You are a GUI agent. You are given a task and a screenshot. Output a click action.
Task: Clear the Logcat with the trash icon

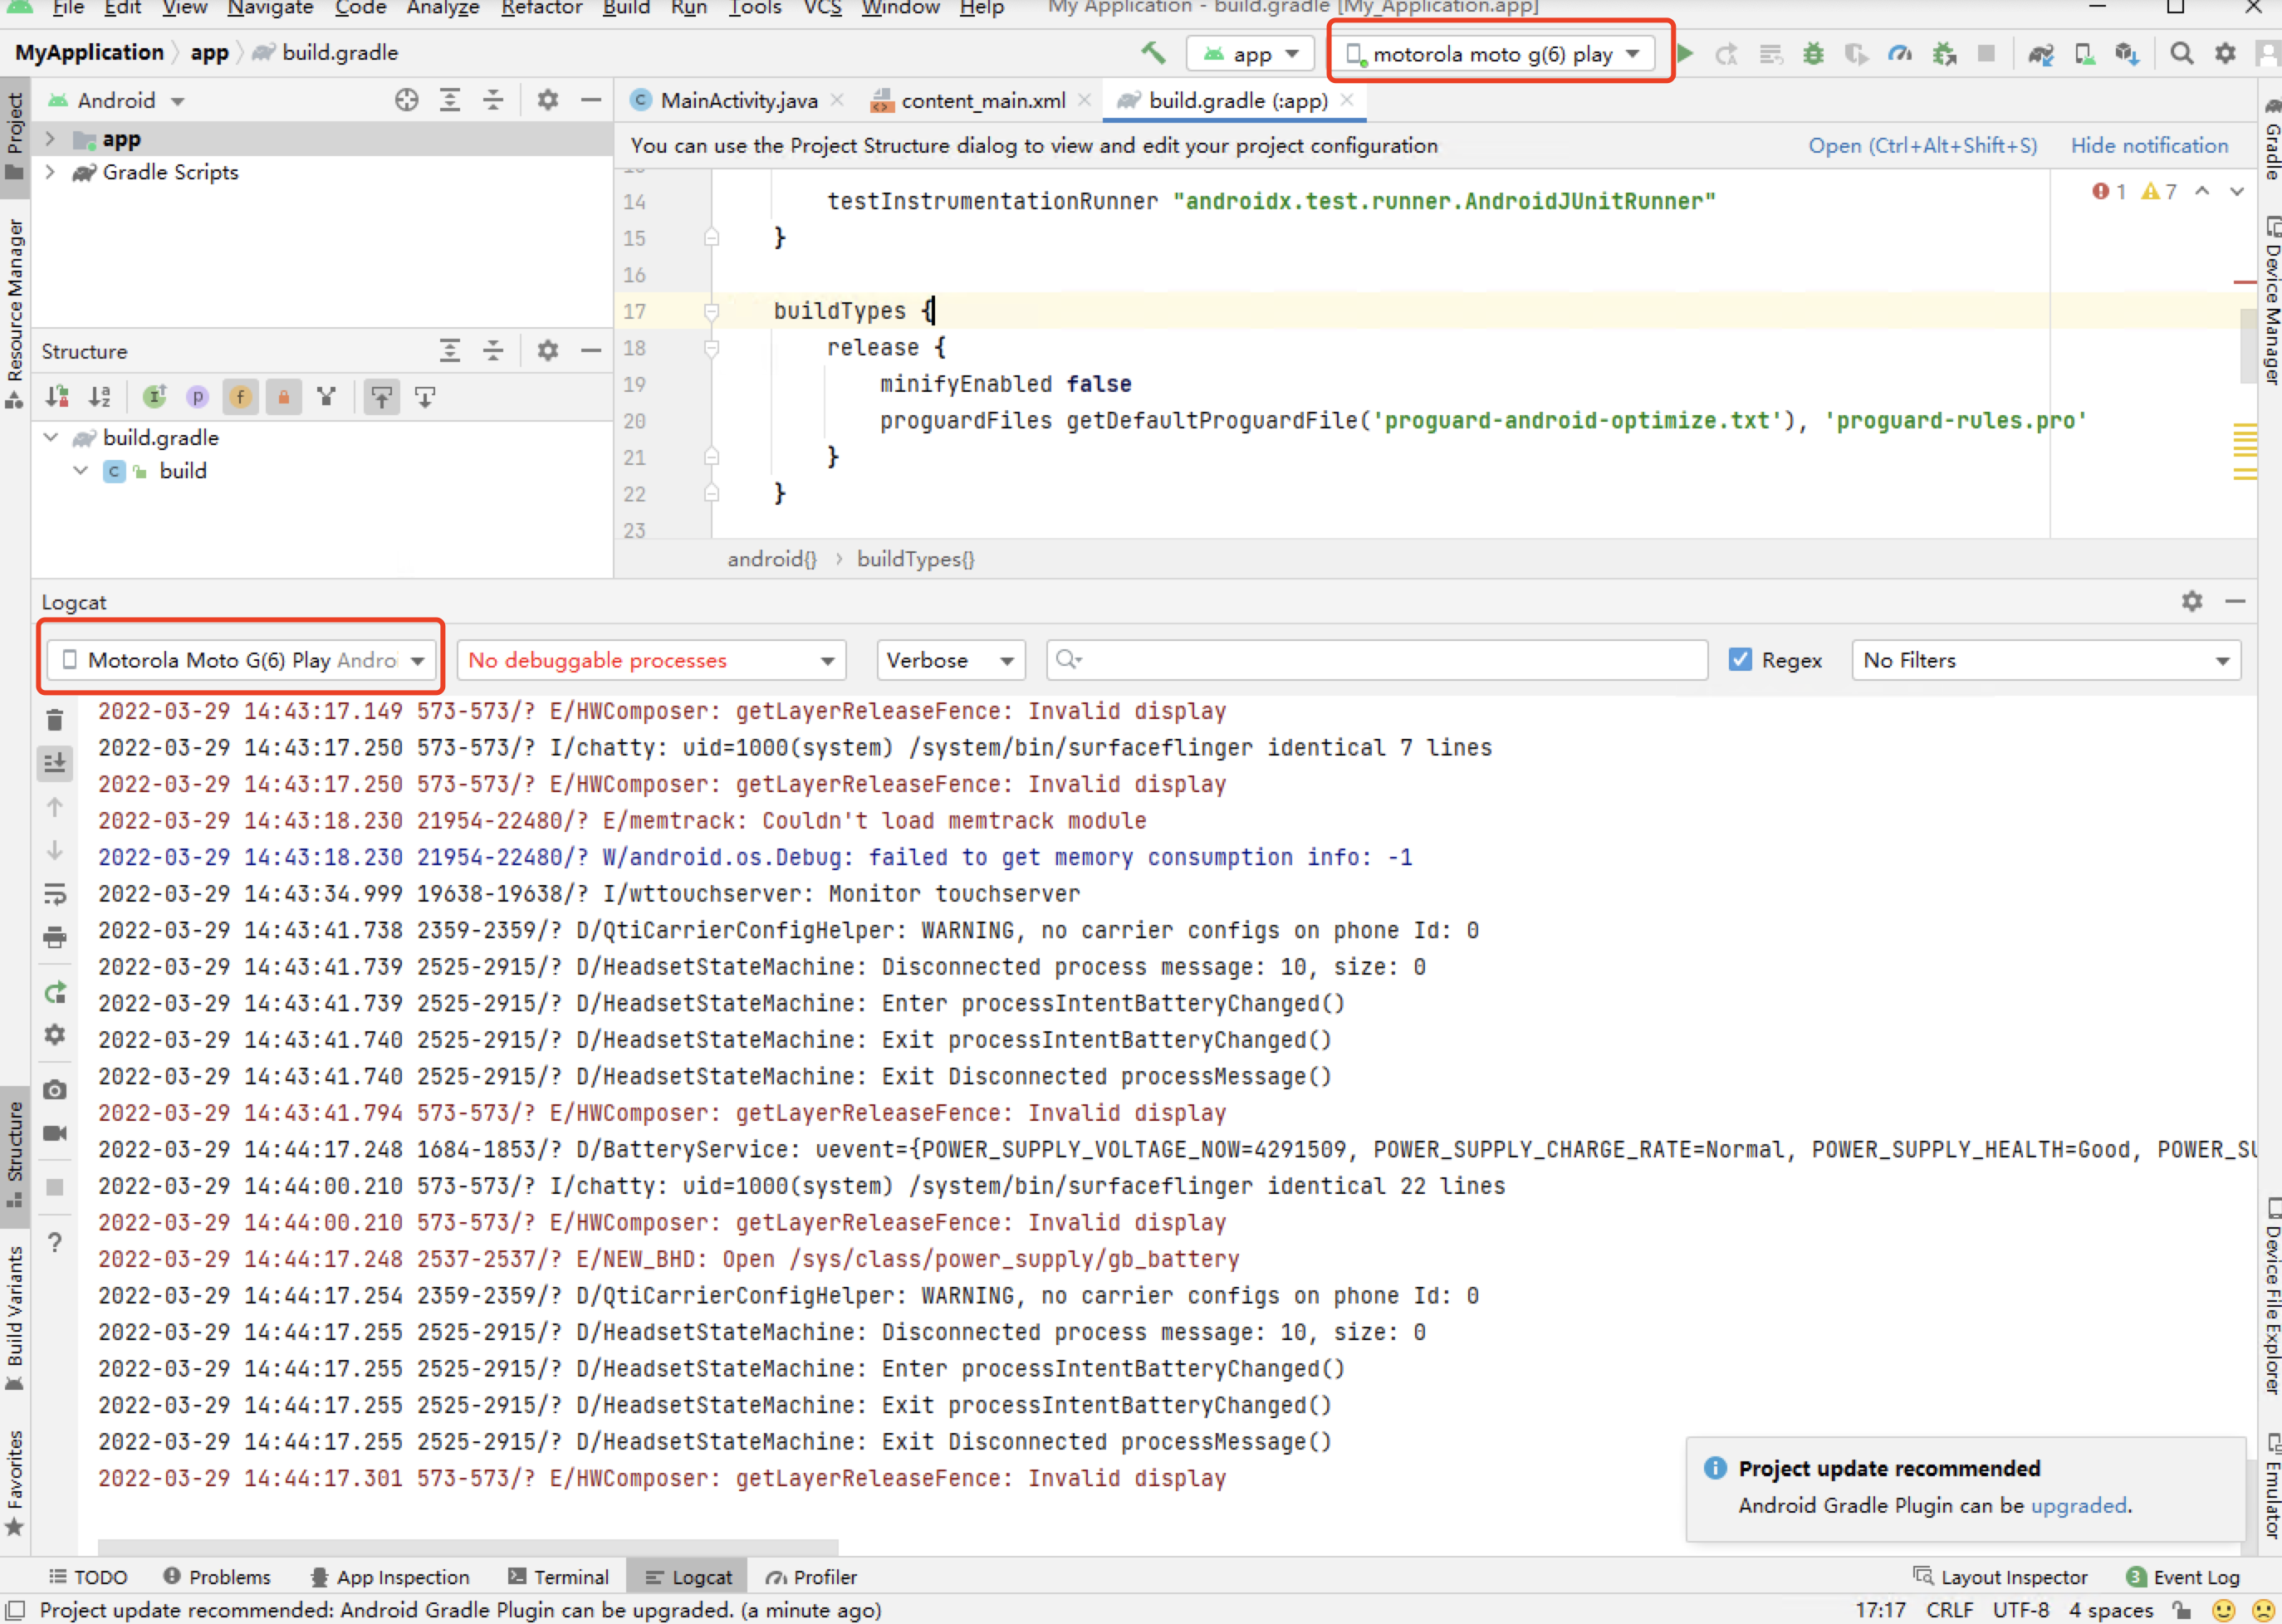click(55, 720)
